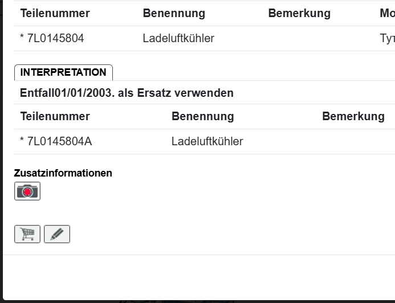Click Teilenummer header in the upper table
Viewport: 395px width, 303px height.
pos(55,14)
